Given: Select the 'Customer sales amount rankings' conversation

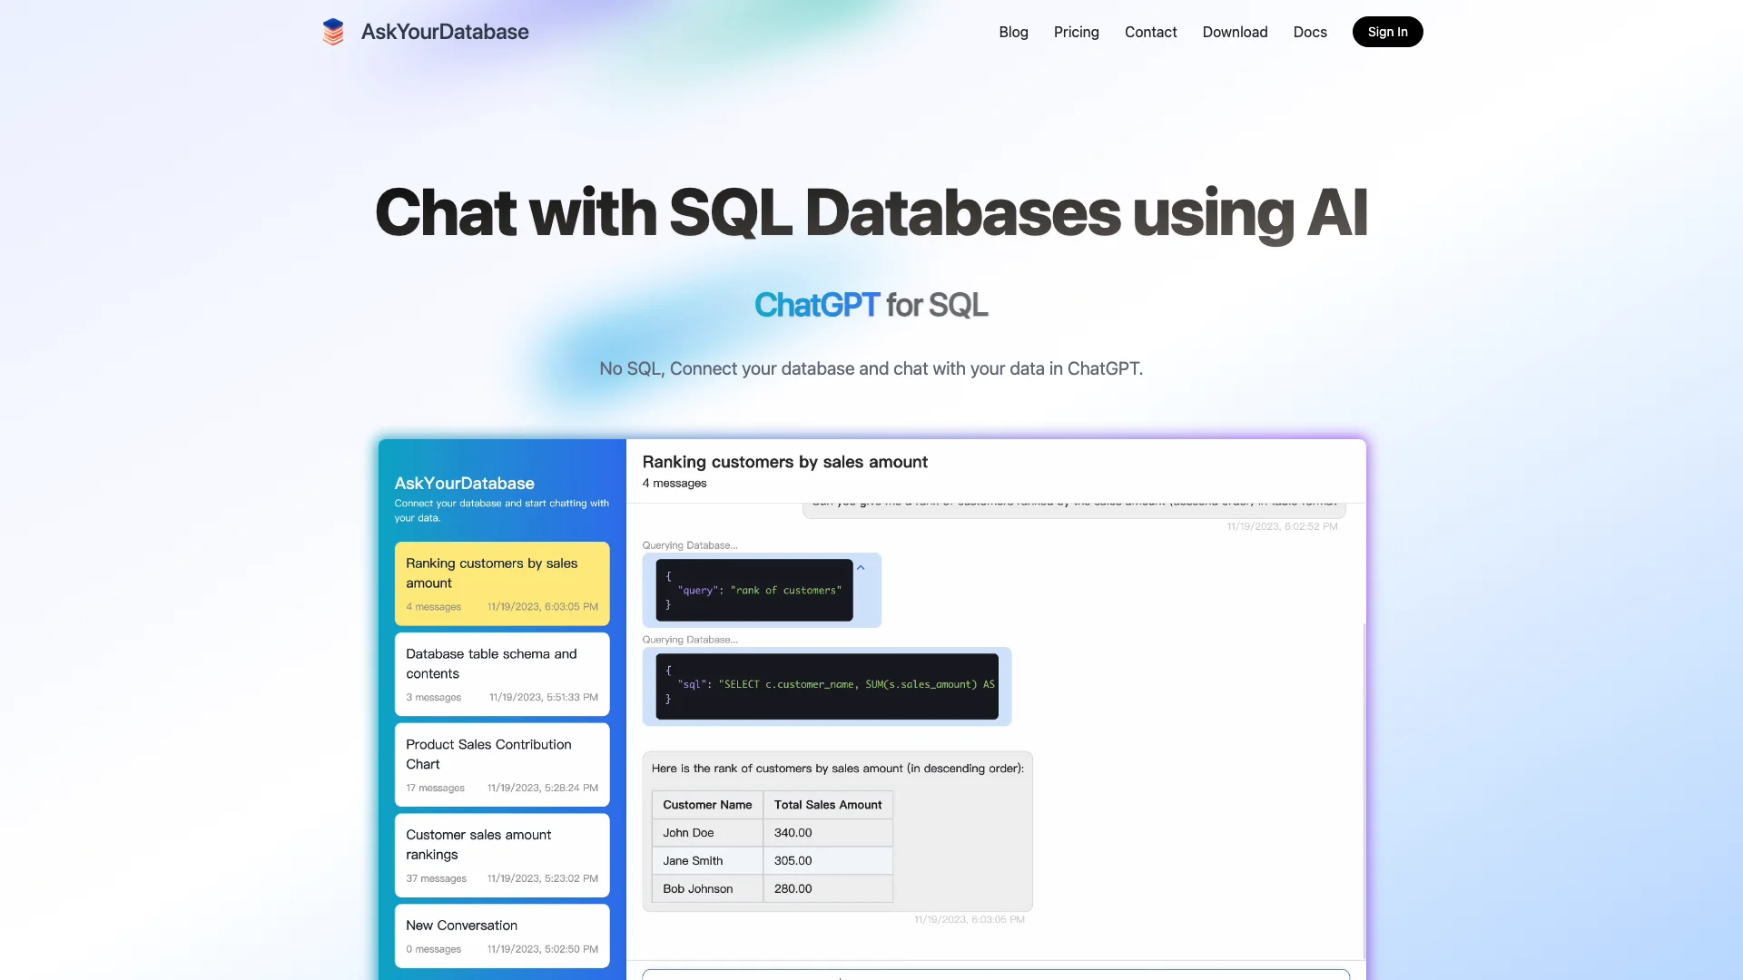Looking at the screenshot, I should pyautogui.click(x=502, y=856).
